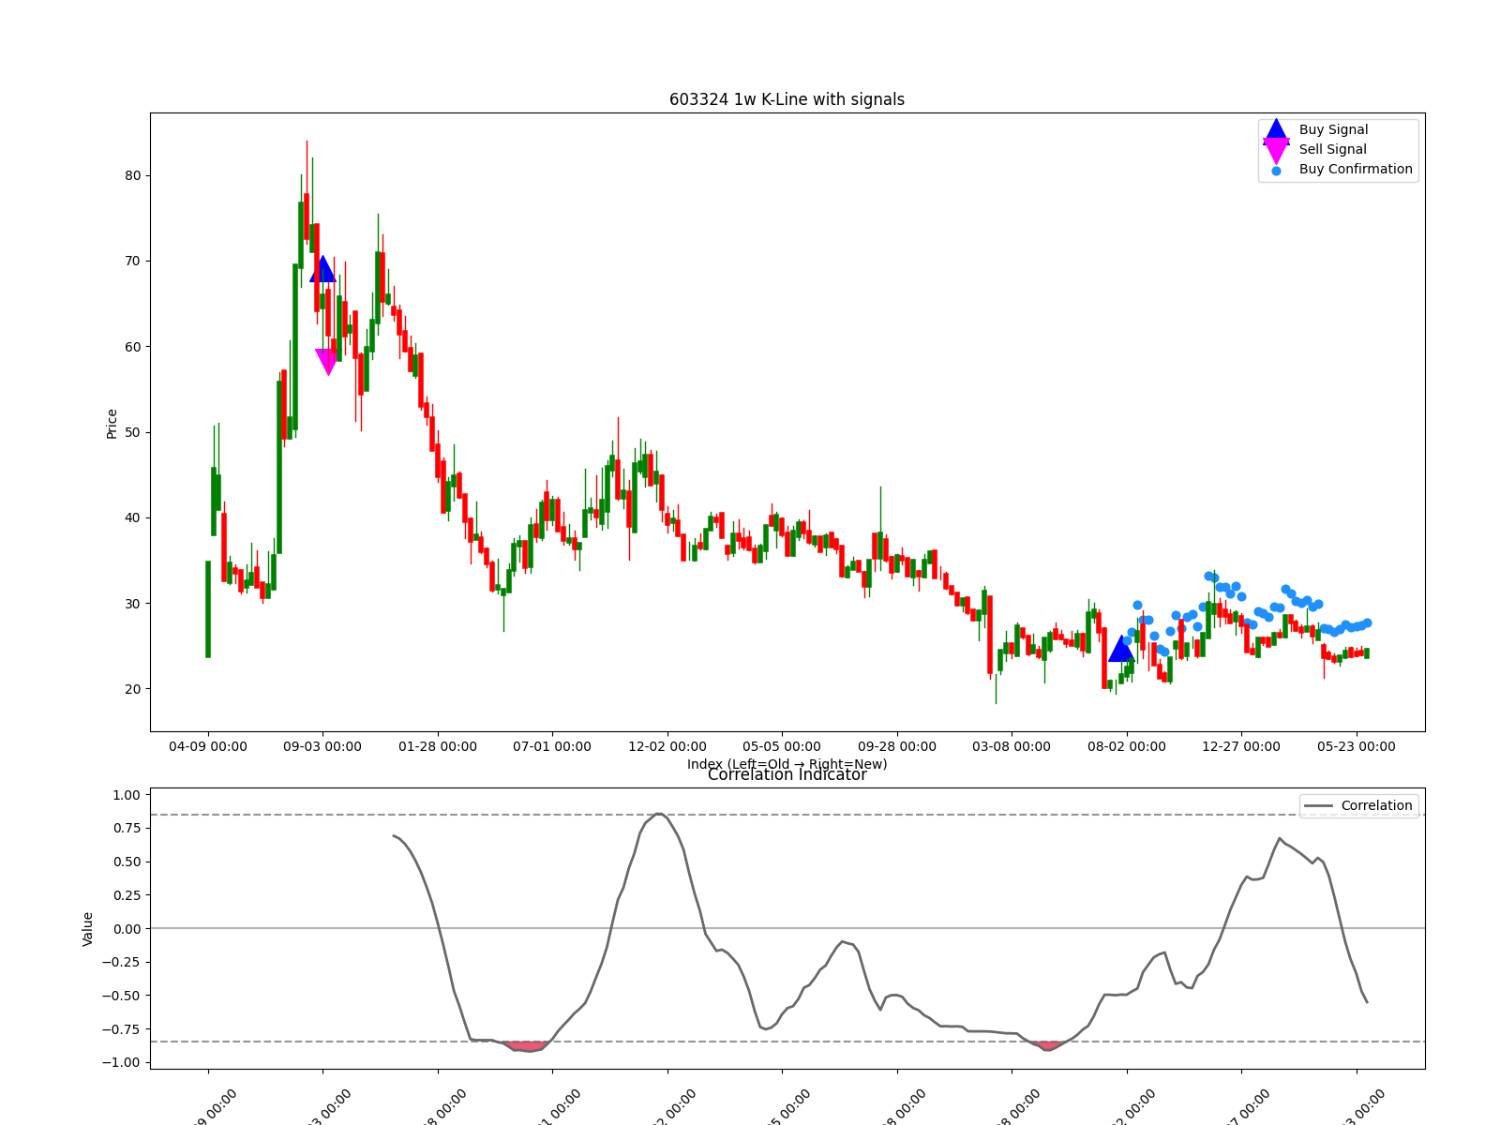Viewport: 1500px width, 1125px height.
Task: Click the Buy Confirmation dot in legend
Action: [x=1276, y=171]
